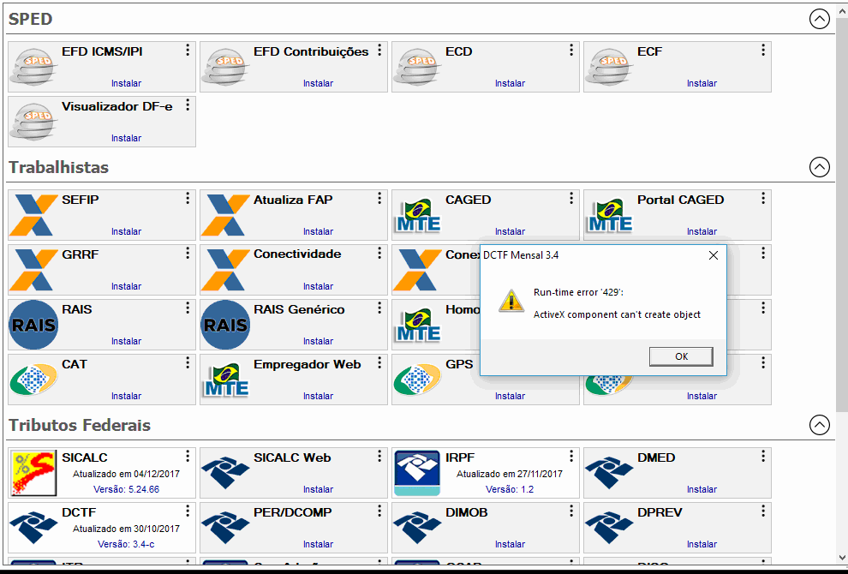Click the DMED Receita icon
Viewport: 848px width, 574px height.
pyautogui.click(x=610, y=473)
